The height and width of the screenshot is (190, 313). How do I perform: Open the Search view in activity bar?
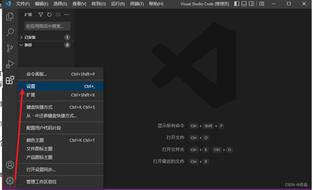[10, 32]
